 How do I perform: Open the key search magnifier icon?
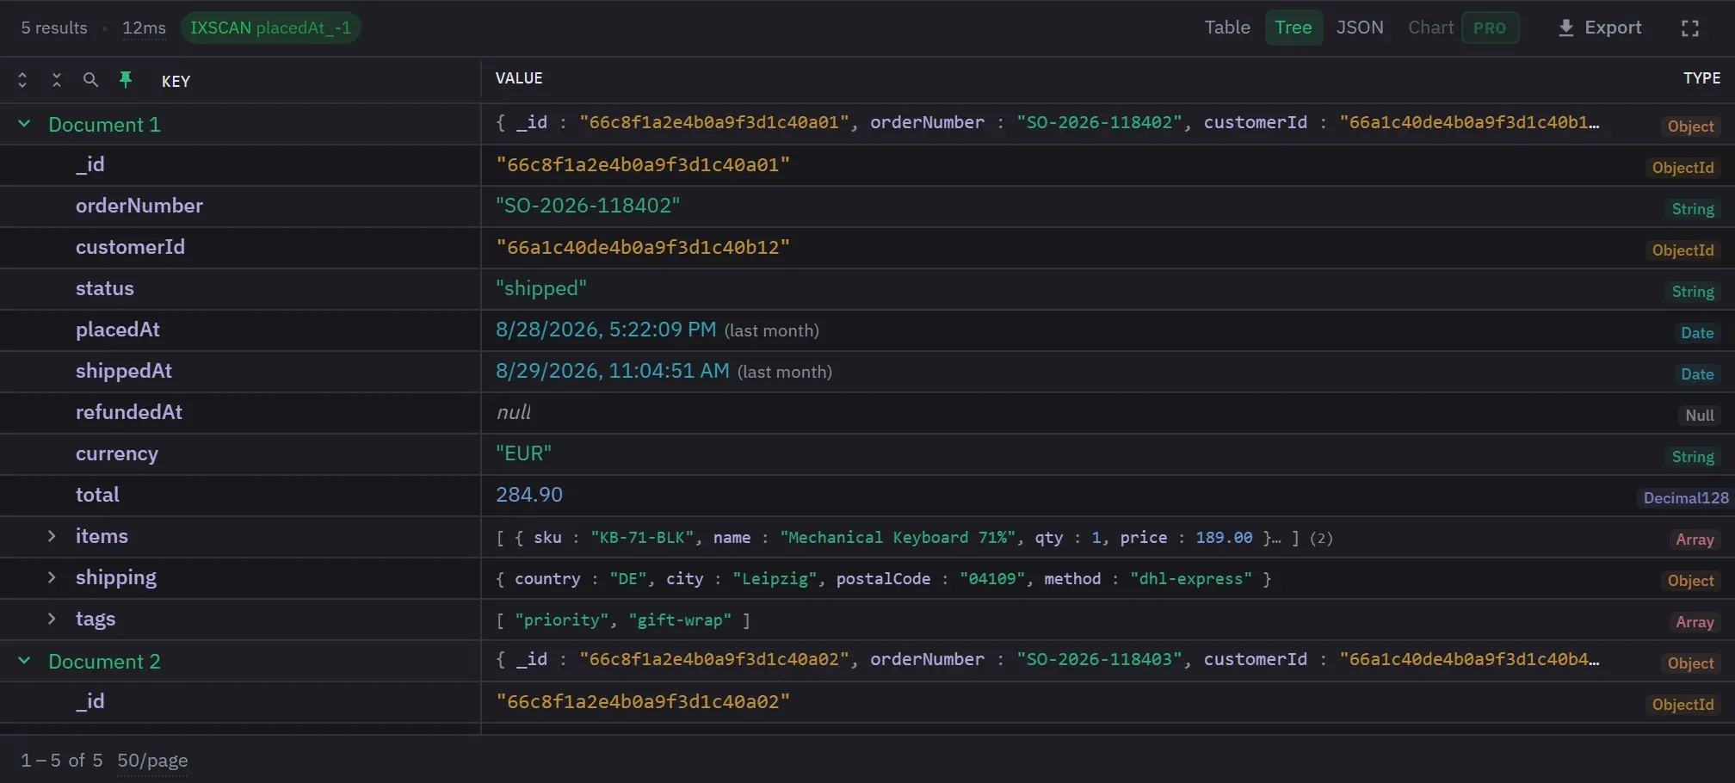(90, 80)
